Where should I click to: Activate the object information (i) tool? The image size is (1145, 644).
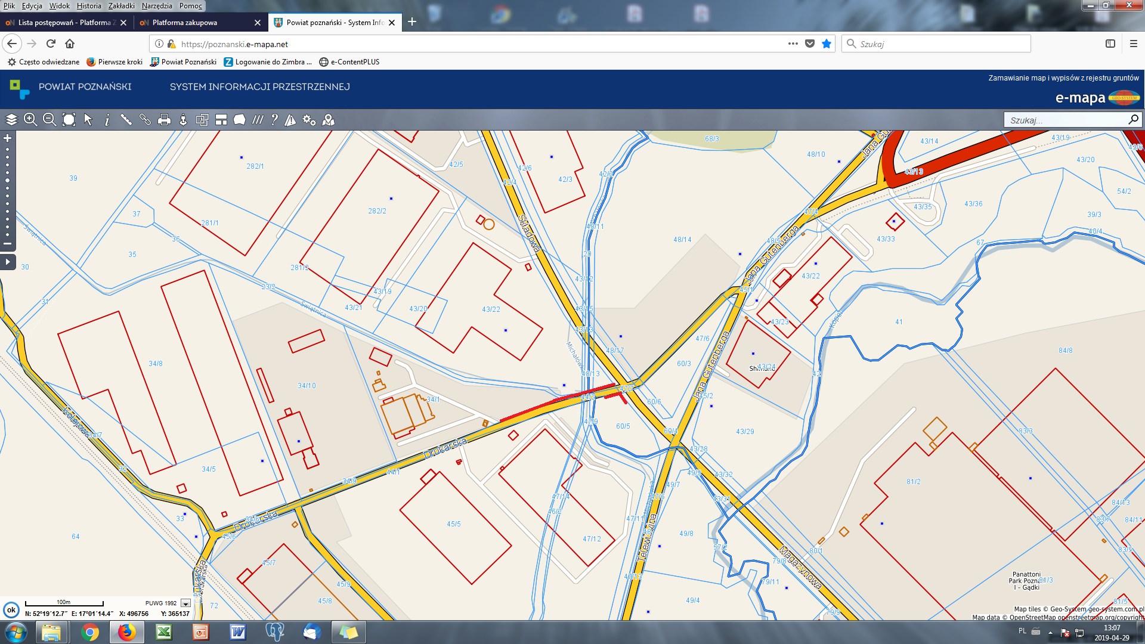pyautogui.click(x=107, y=120)
